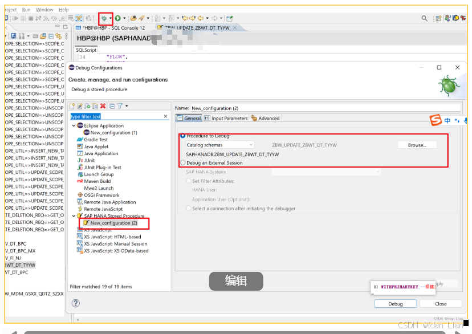Viewport: 472px width, 334px height.
Task: Click the Debug bug icon in main toolbar
Action: coord(104,18)
